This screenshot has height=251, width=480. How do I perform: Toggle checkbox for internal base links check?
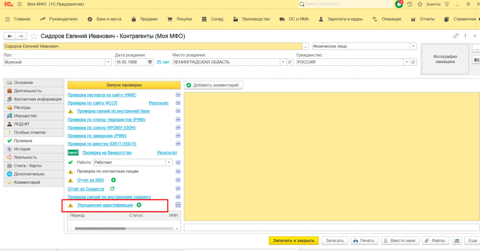[178, 111]
